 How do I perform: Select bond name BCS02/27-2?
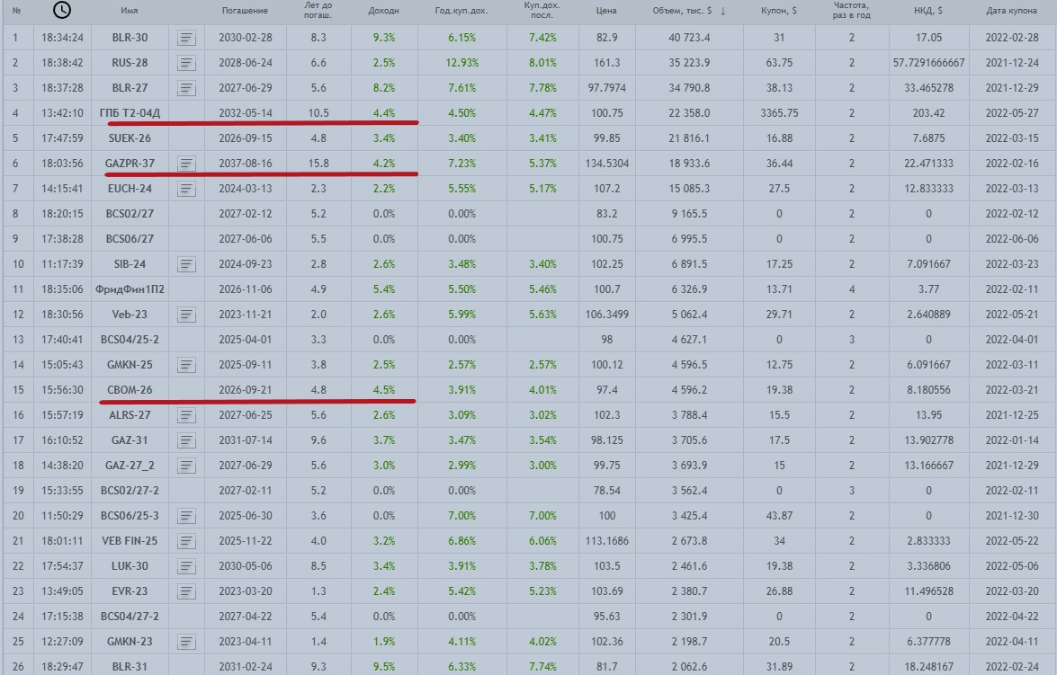click(x=130, y=491)
